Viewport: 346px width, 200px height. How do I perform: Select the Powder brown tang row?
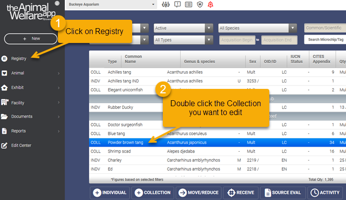coord(218,143)
